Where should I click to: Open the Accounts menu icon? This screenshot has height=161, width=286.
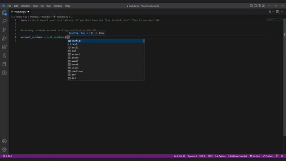point(4,141)
